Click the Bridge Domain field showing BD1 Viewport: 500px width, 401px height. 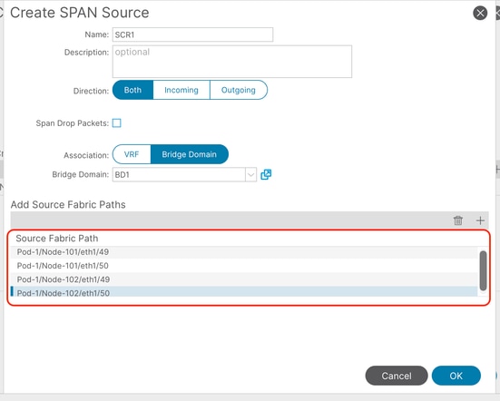pyautogui.click(x=179, y=175)
